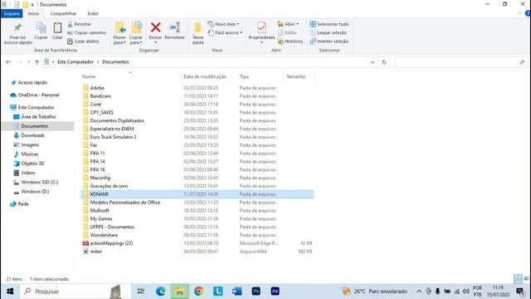Click the red Excluir icon

155,27
